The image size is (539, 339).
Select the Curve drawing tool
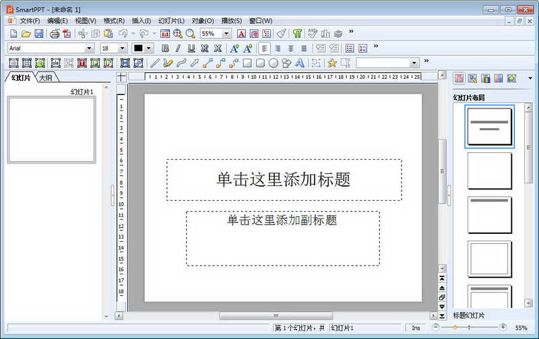coord(181,63)
